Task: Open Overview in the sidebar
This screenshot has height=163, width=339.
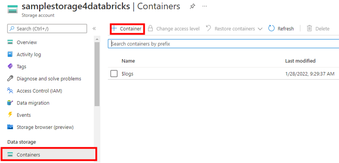Action: pyautogui.click(x=27, y=42)
